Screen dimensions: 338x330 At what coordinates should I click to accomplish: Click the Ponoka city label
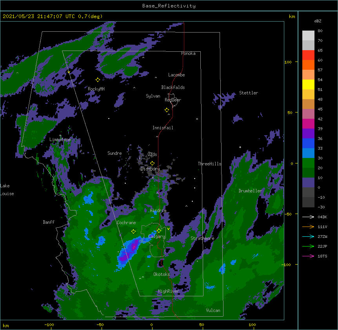coord(188,53)
